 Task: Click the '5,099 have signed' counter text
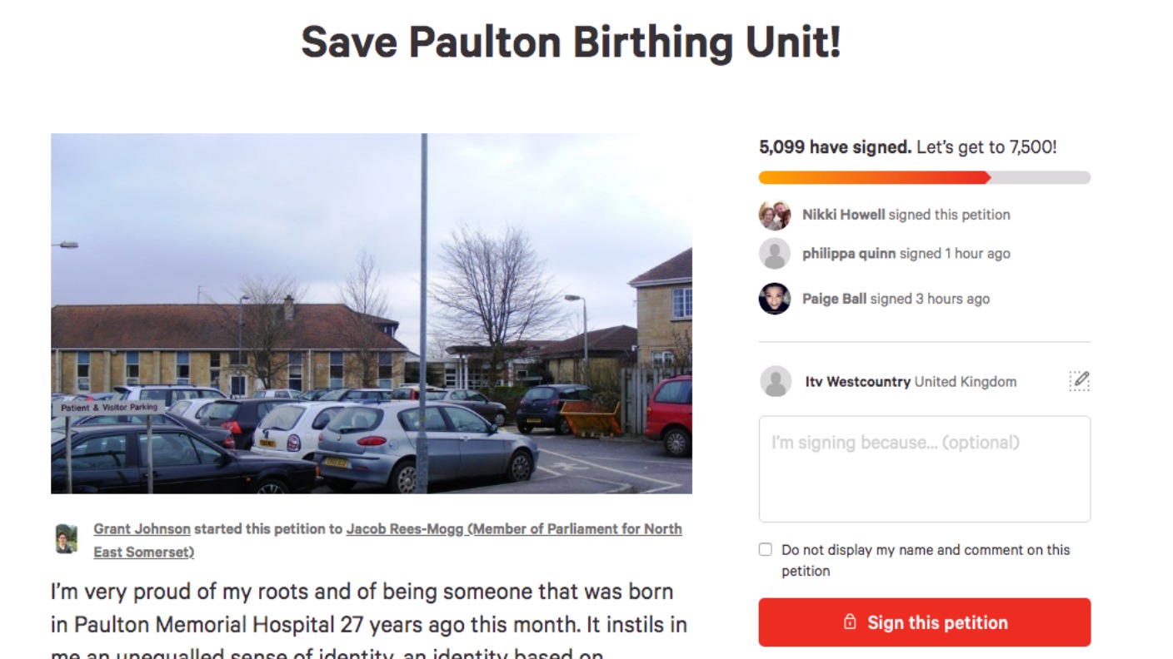[835, 147]
